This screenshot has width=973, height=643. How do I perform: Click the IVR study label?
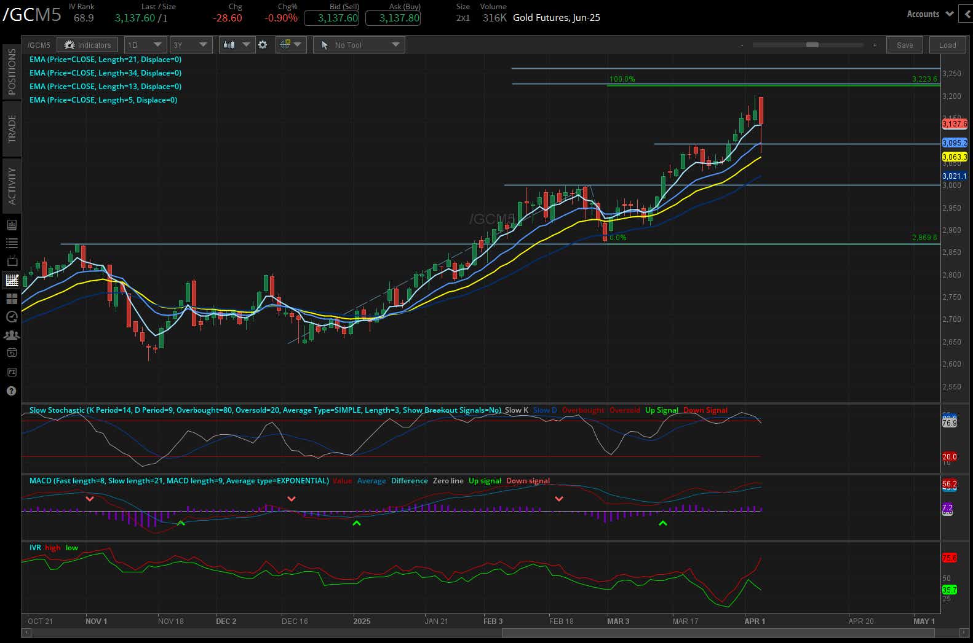[x=35, y=548]
